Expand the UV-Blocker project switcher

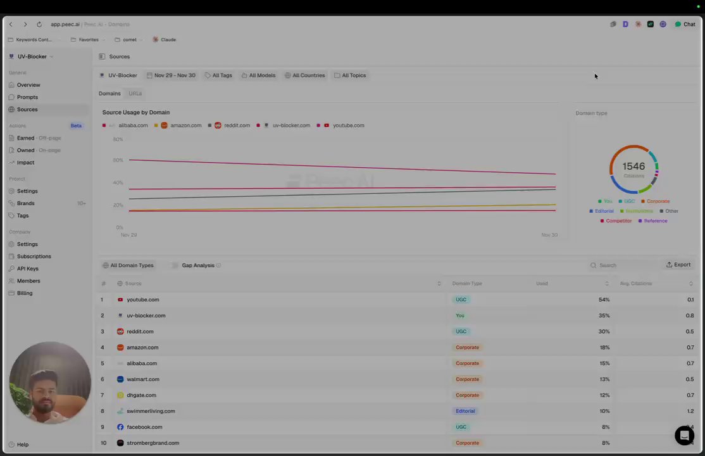pyautogui.click(x=32, y=57)
